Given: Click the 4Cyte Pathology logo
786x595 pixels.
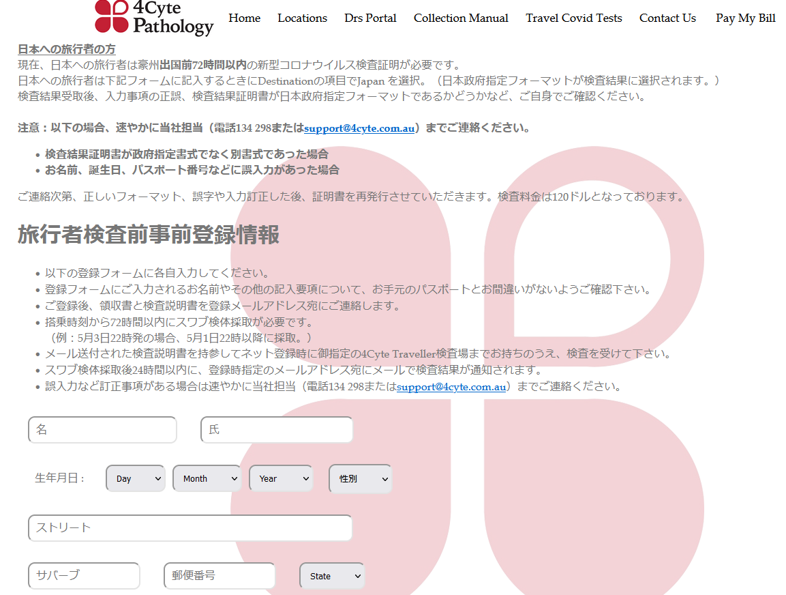Looking at the screenshot, I should [153, 18].
